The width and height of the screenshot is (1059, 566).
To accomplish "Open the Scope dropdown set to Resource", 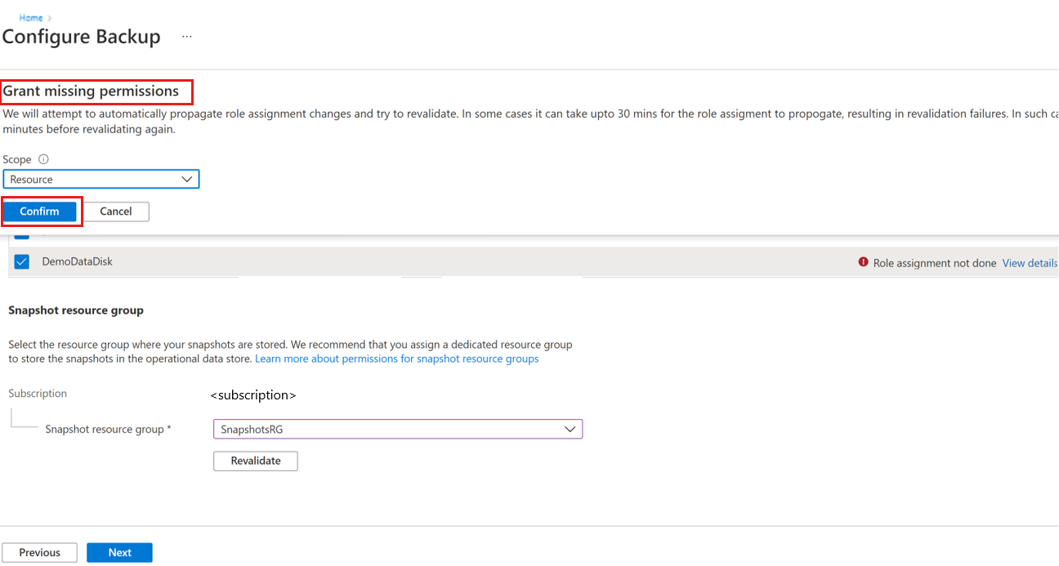I will pyautogui.click(x=101, y=179).
